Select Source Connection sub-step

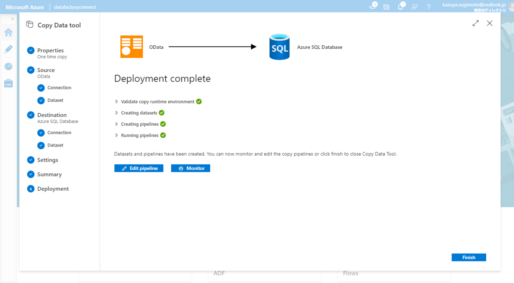(x=59, y=88)
